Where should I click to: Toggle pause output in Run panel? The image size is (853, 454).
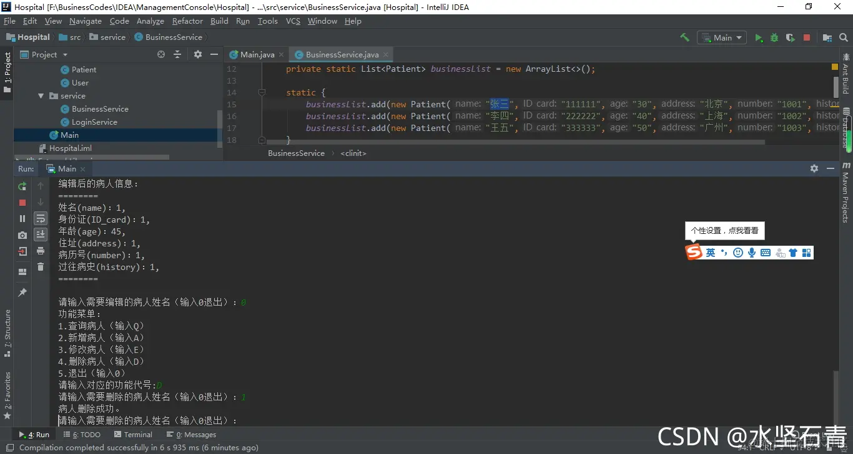point(22,218)
